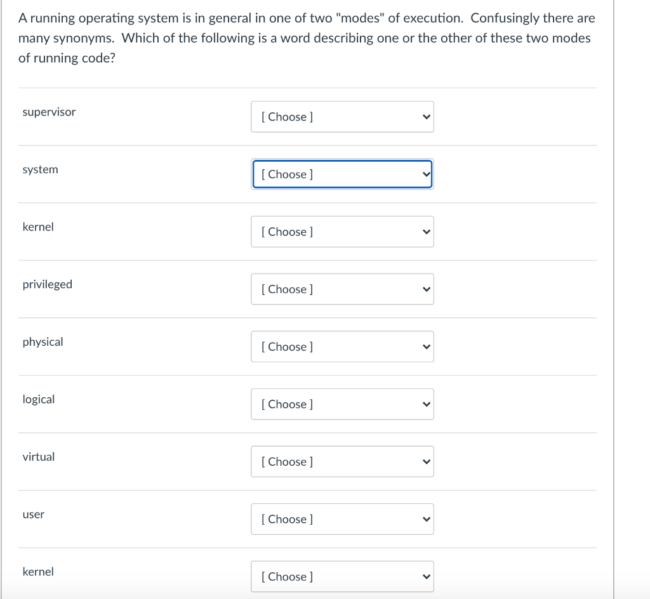Click the chevron arrow in the virtual row

click(x=427, y=462)
